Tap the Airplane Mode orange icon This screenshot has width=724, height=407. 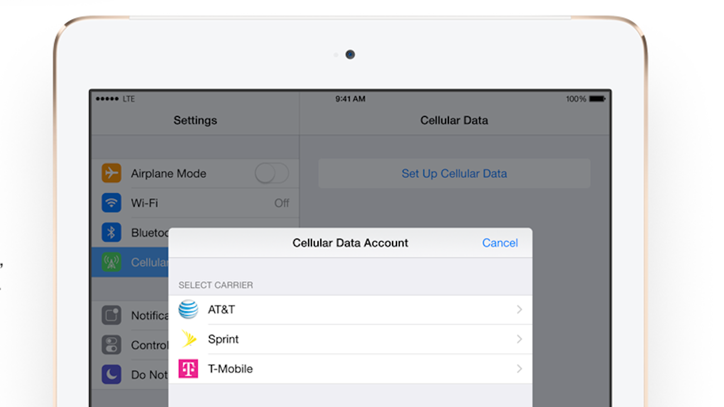tap(111, 173)
